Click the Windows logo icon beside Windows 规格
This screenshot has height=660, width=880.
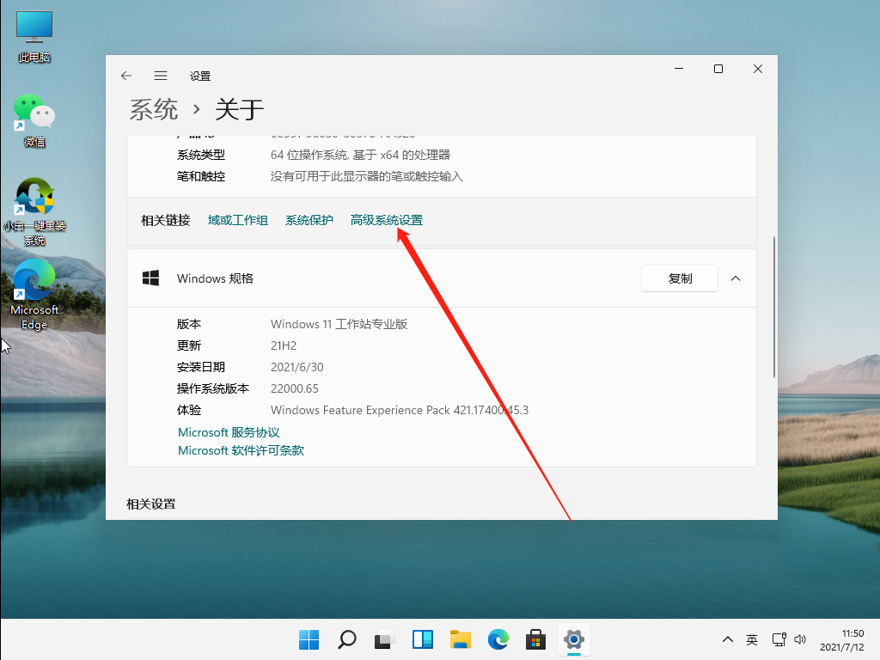[150, 278]
